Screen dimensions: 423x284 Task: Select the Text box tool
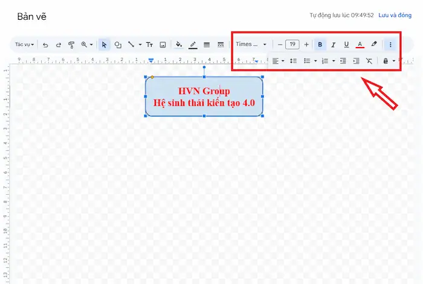149,45
